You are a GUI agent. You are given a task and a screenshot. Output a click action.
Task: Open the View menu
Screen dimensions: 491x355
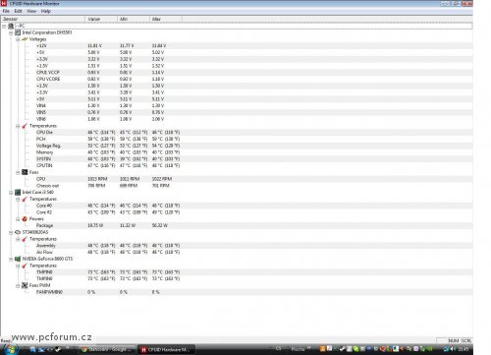[31, 11]
